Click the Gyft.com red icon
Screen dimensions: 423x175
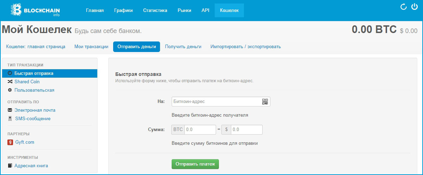click(10, 142)
